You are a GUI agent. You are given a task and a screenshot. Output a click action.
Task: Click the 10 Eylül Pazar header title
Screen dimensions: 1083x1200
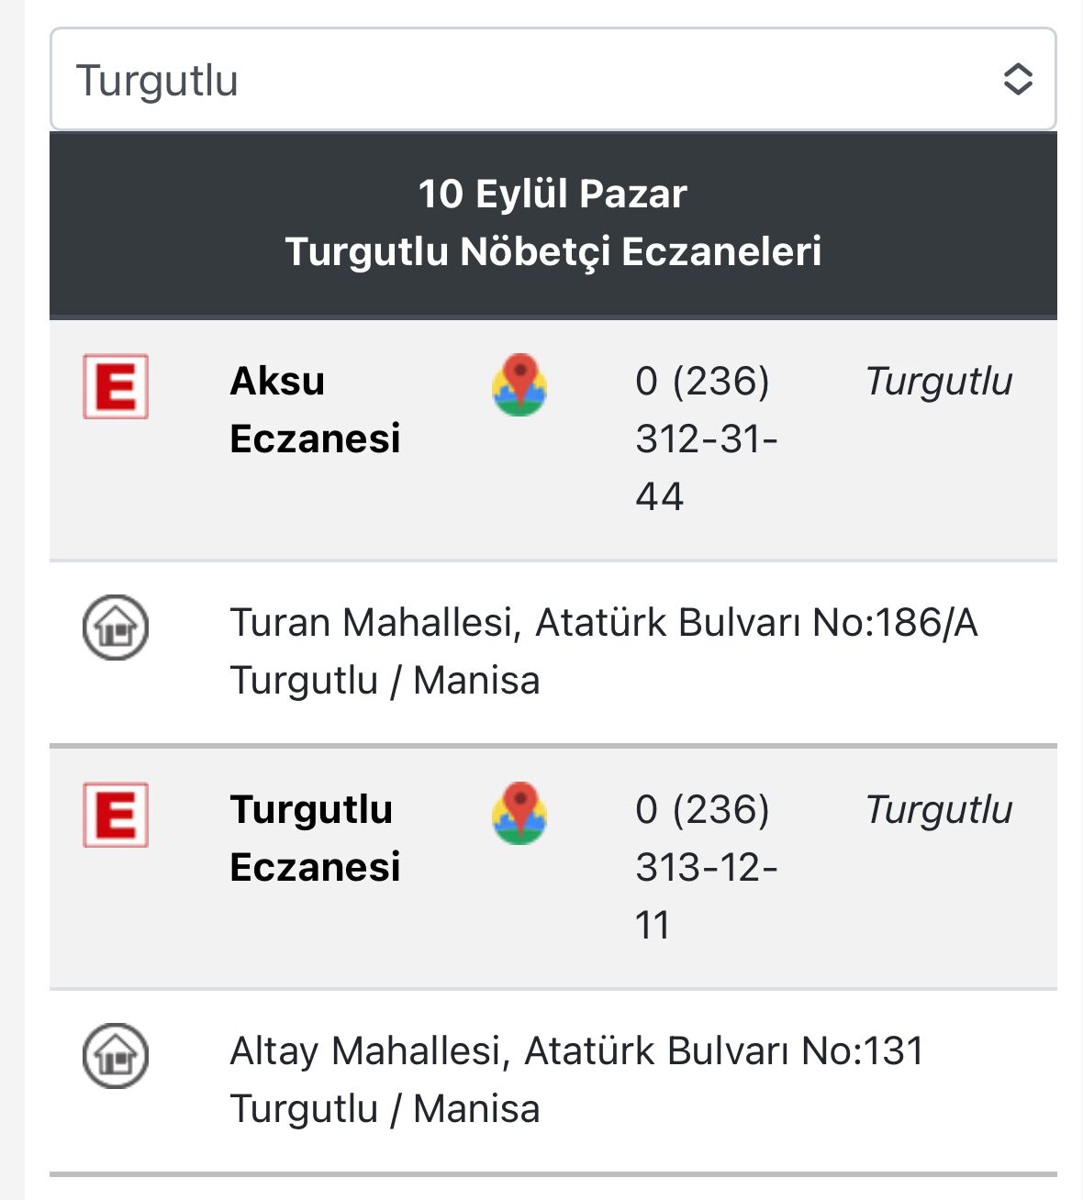click(x=553, y=194)
